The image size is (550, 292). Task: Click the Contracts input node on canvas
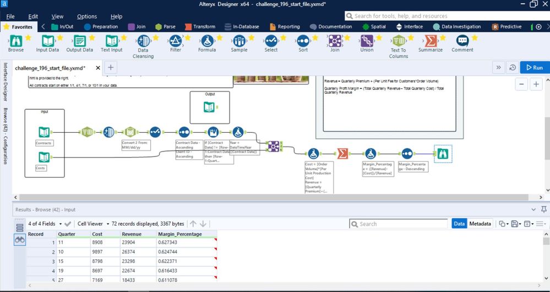(44, 132)
